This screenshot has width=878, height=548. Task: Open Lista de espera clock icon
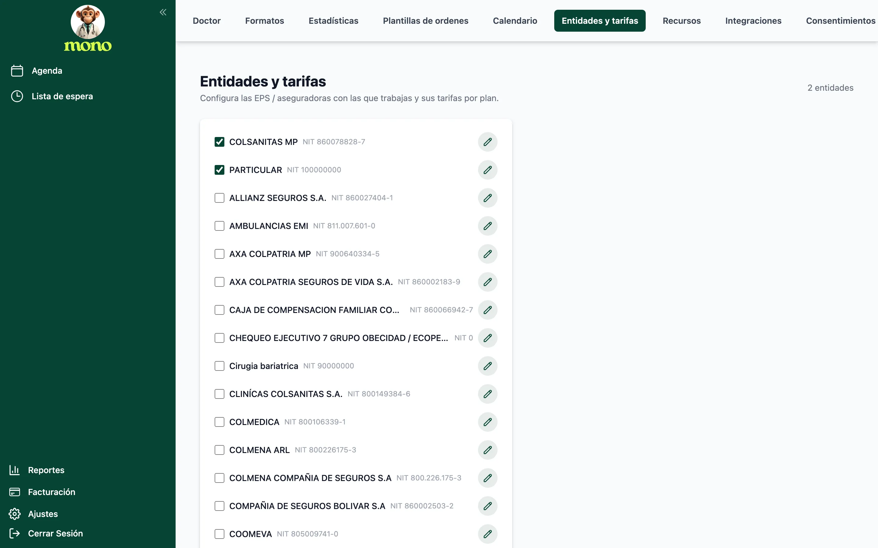coord(17,97)
